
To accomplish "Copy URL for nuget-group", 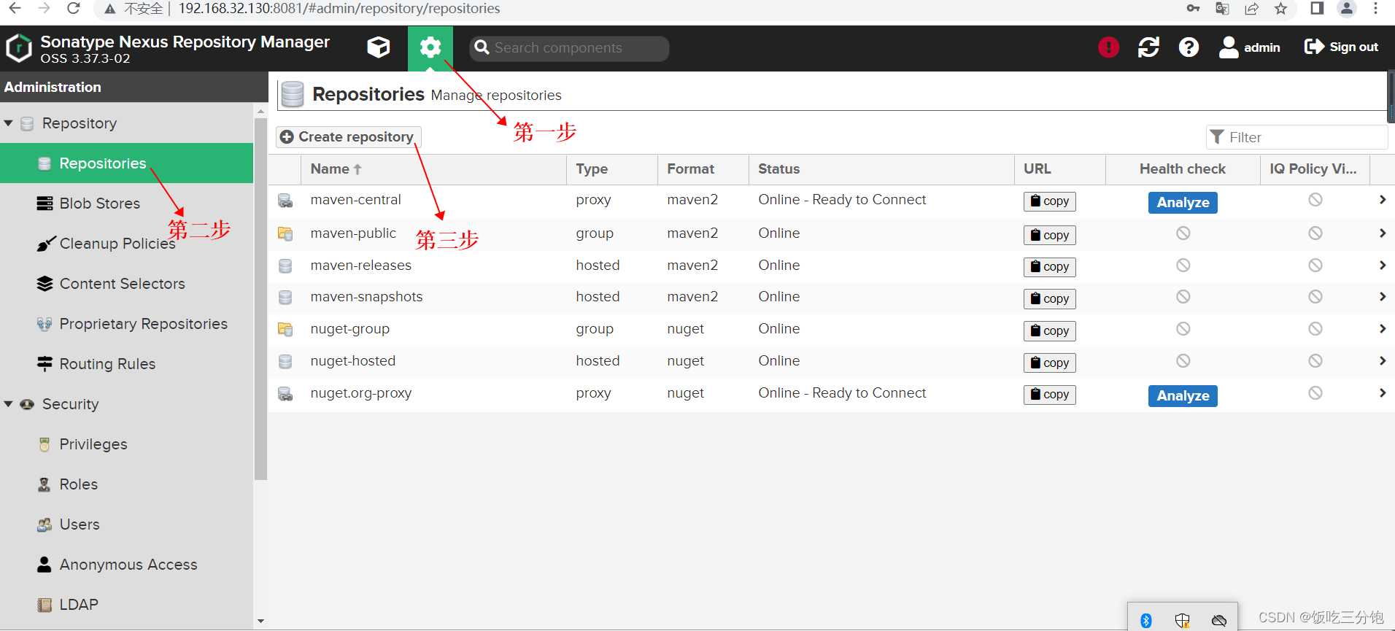I will pyautogui.click(x=1049, y=331).
